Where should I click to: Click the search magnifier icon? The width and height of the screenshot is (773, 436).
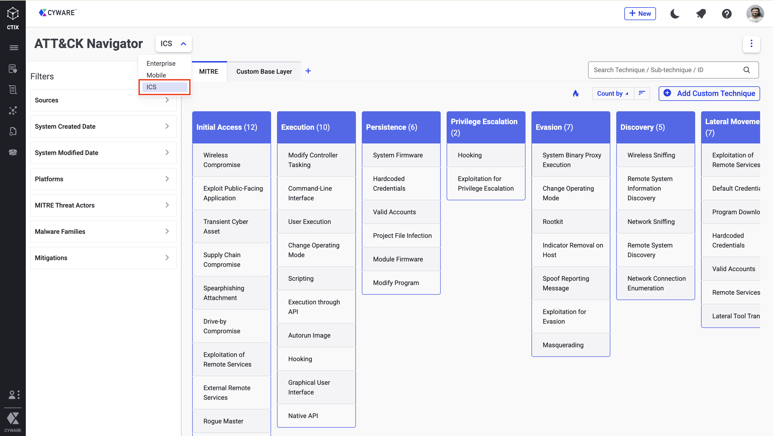(x=747, y=70)
